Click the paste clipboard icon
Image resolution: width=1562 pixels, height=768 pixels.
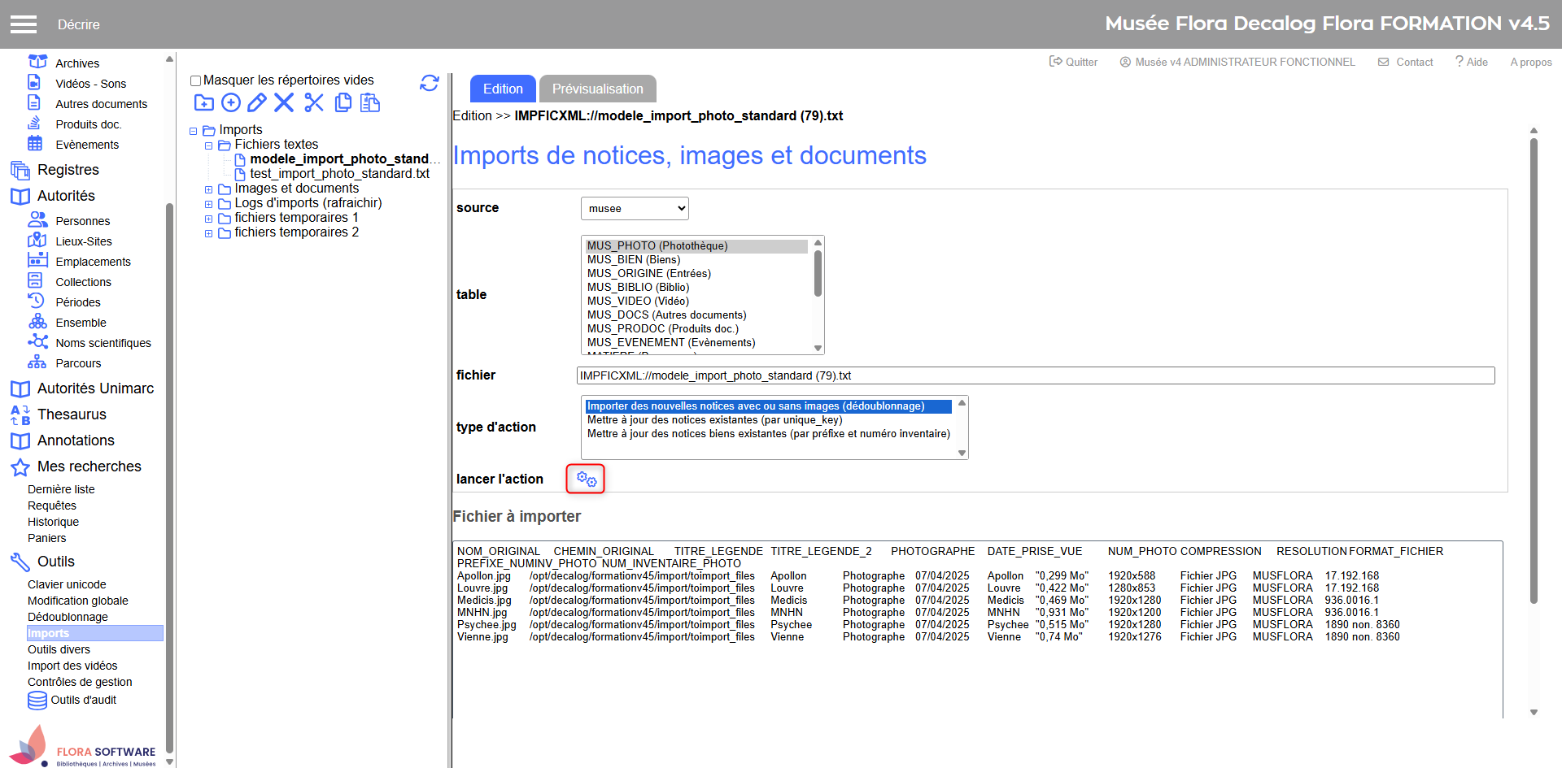(370, 102)
